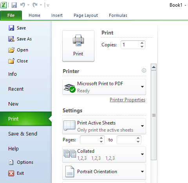Click the Save As icon in sidebar

point(11,39)
